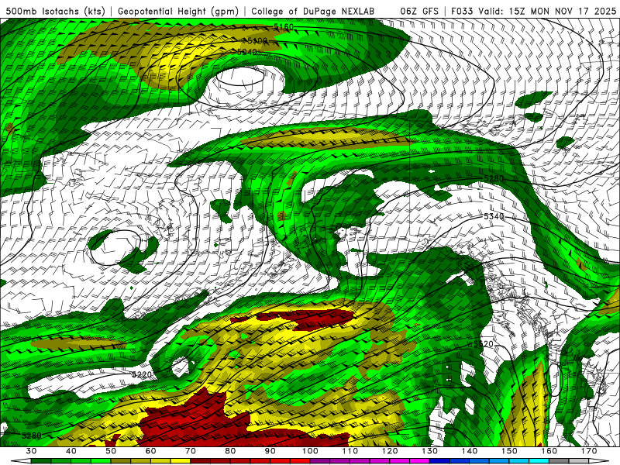Viewport: 620px width, 465px height.
Task: Click the 170 knot scale label
Action: tap(590, 451)
